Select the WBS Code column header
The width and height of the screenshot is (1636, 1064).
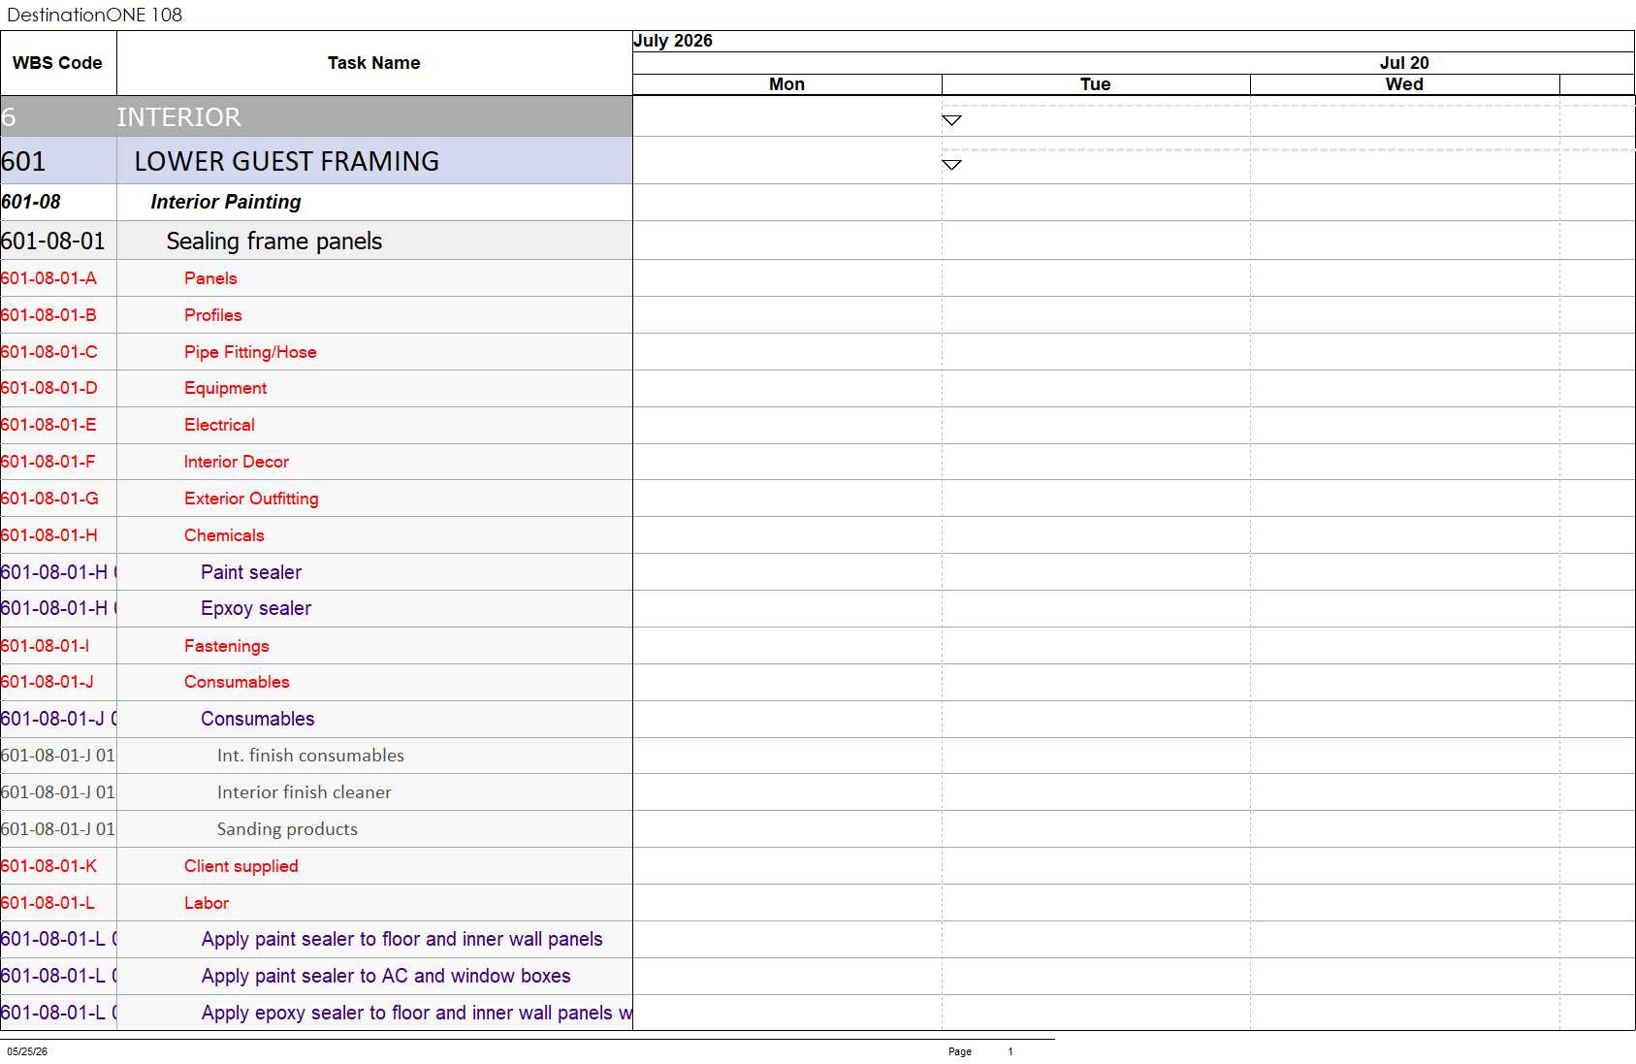pyautogui.click(x=57, y=63)
